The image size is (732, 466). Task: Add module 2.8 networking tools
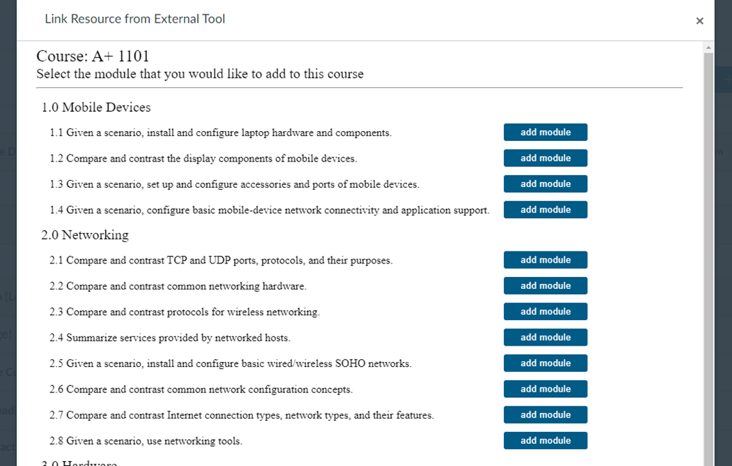pos(545,441)
